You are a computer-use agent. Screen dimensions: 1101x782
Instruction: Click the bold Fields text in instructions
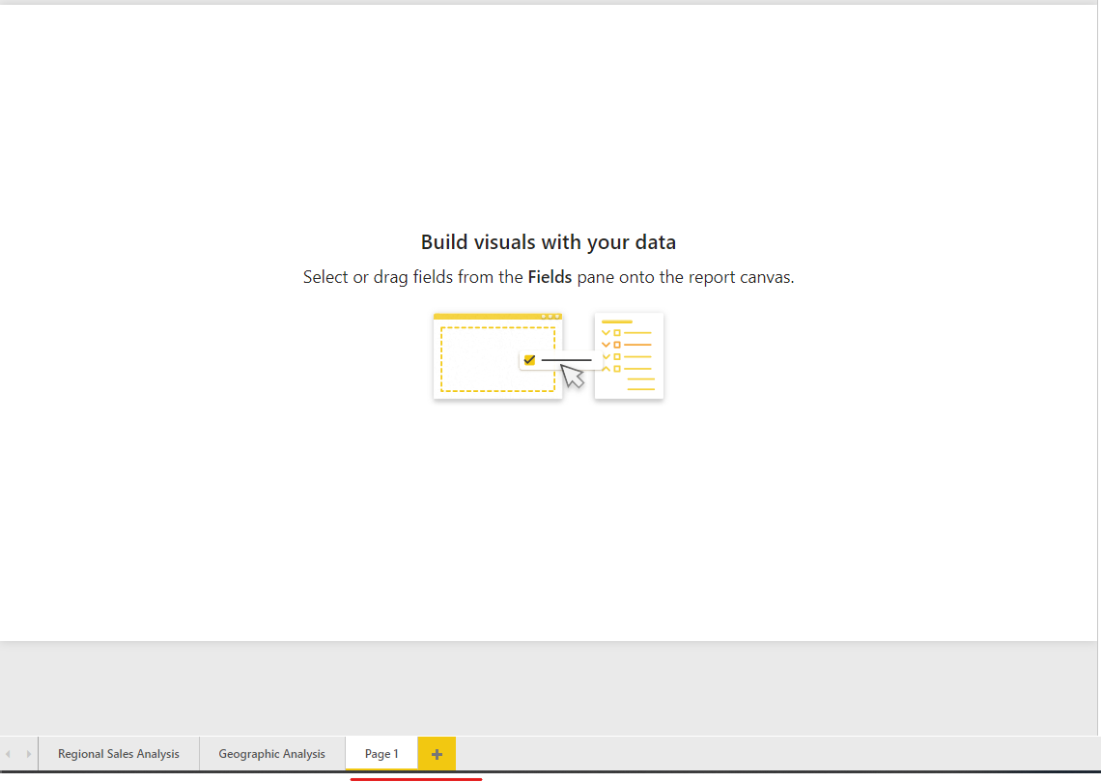point(550,277)
